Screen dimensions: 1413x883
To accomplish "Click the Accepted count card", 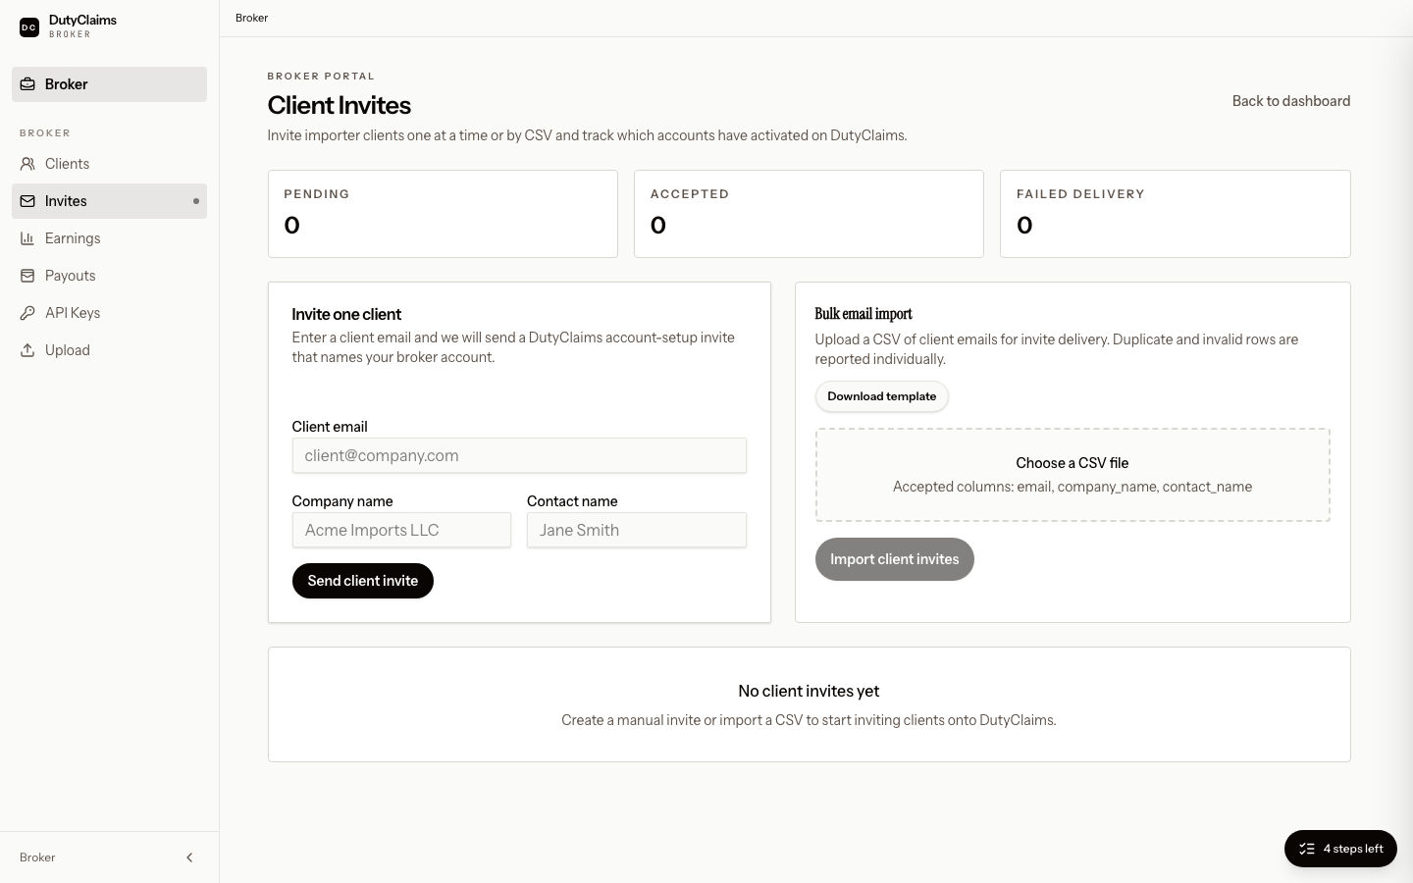I will pyautogui.click(x=809, y=214).
